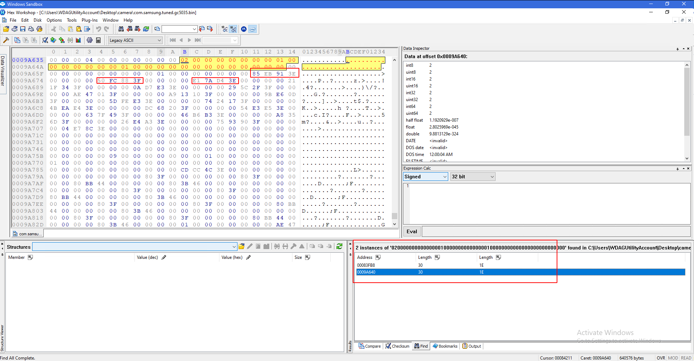The height and width of the screenshot is (361, 694).
Task: Toggle decimal Length column format icon
Action: pyautogui.click(x=437, y=257)
